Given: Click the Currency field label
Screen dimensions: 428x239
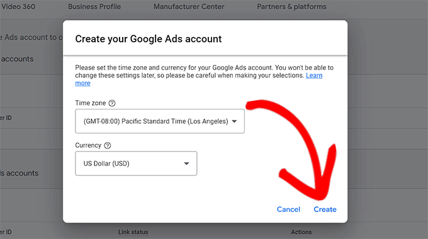Looking at the screenshot, I should (88, 145).
